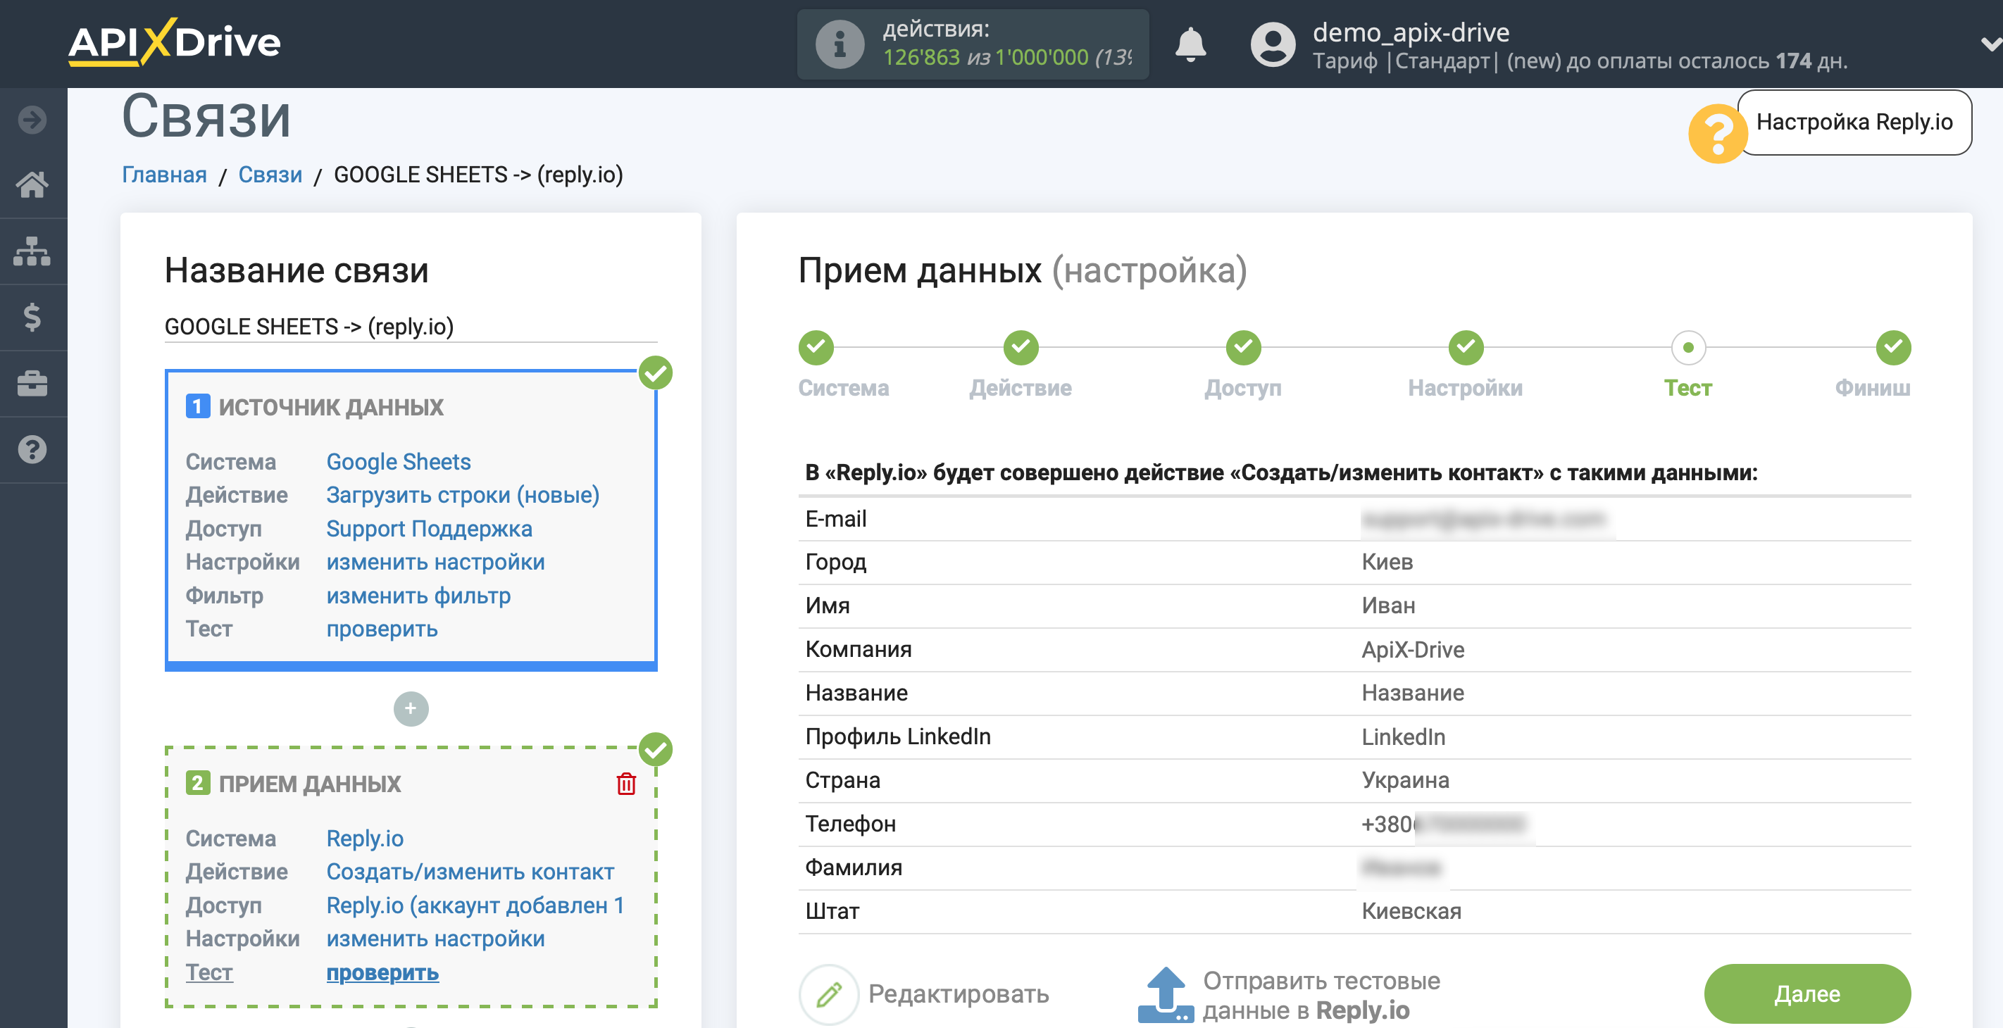
Task: Edit the connection name field
Action: pos(411,327)
